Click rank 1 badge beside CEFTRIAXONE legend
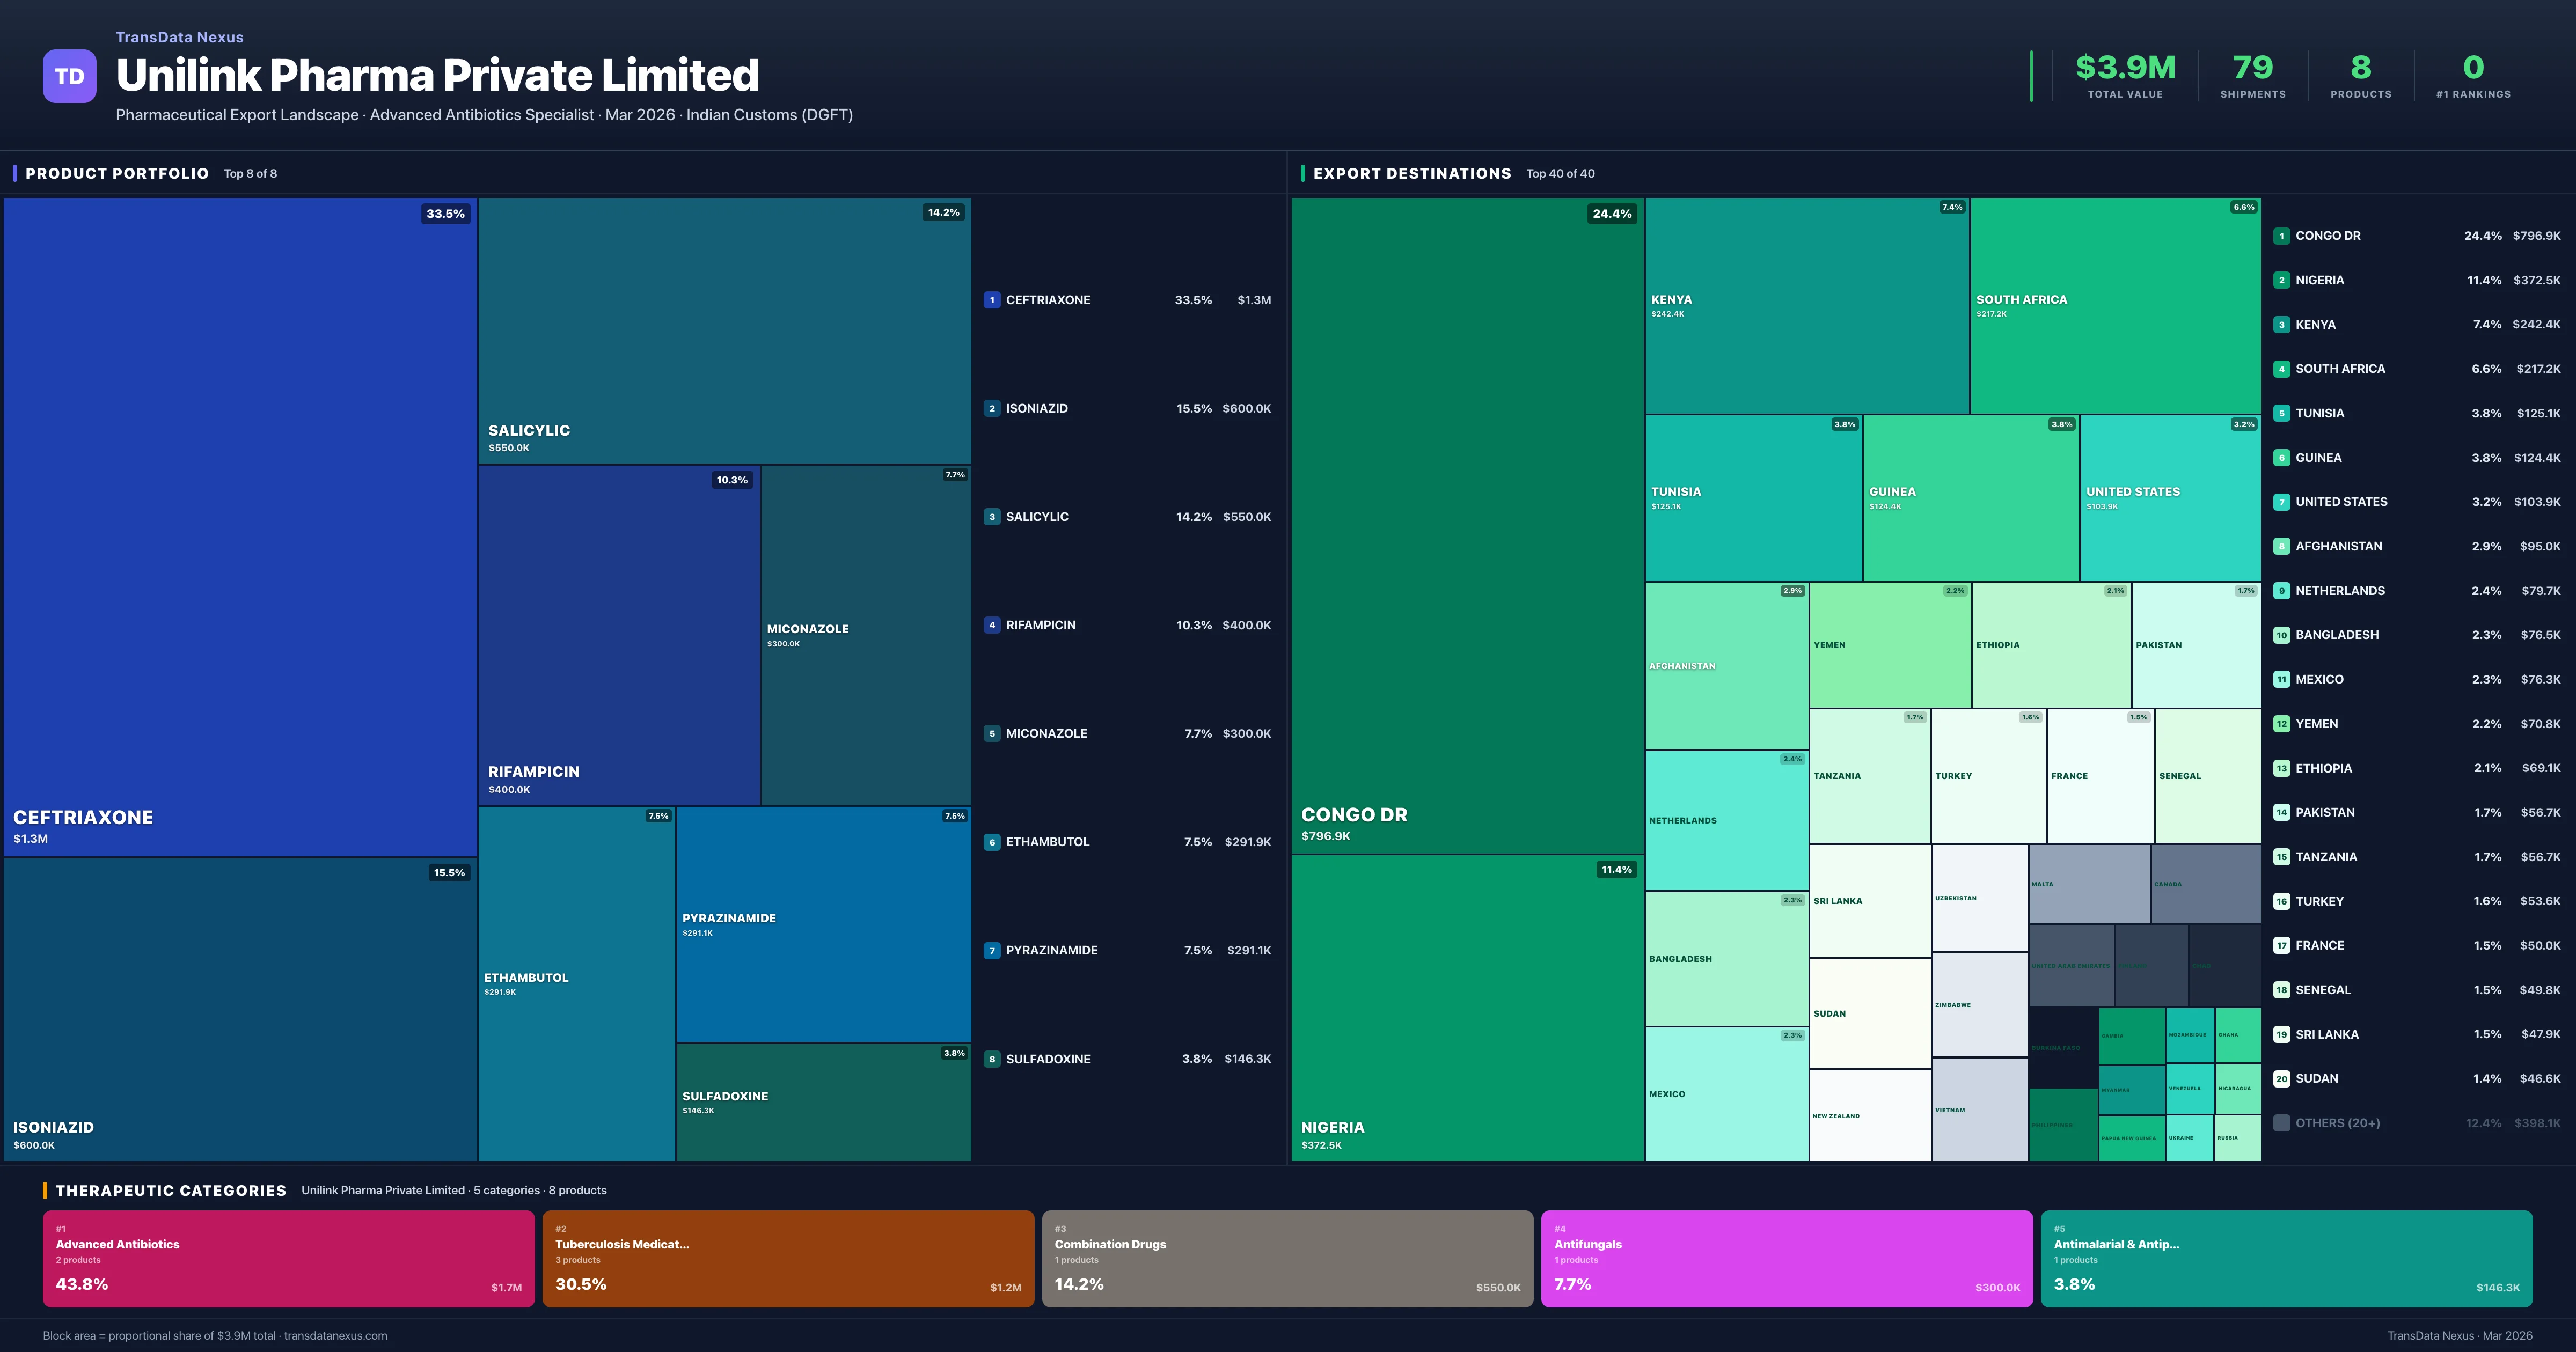The height and width of the screenshot is (1352, 2576). point(991,300)
